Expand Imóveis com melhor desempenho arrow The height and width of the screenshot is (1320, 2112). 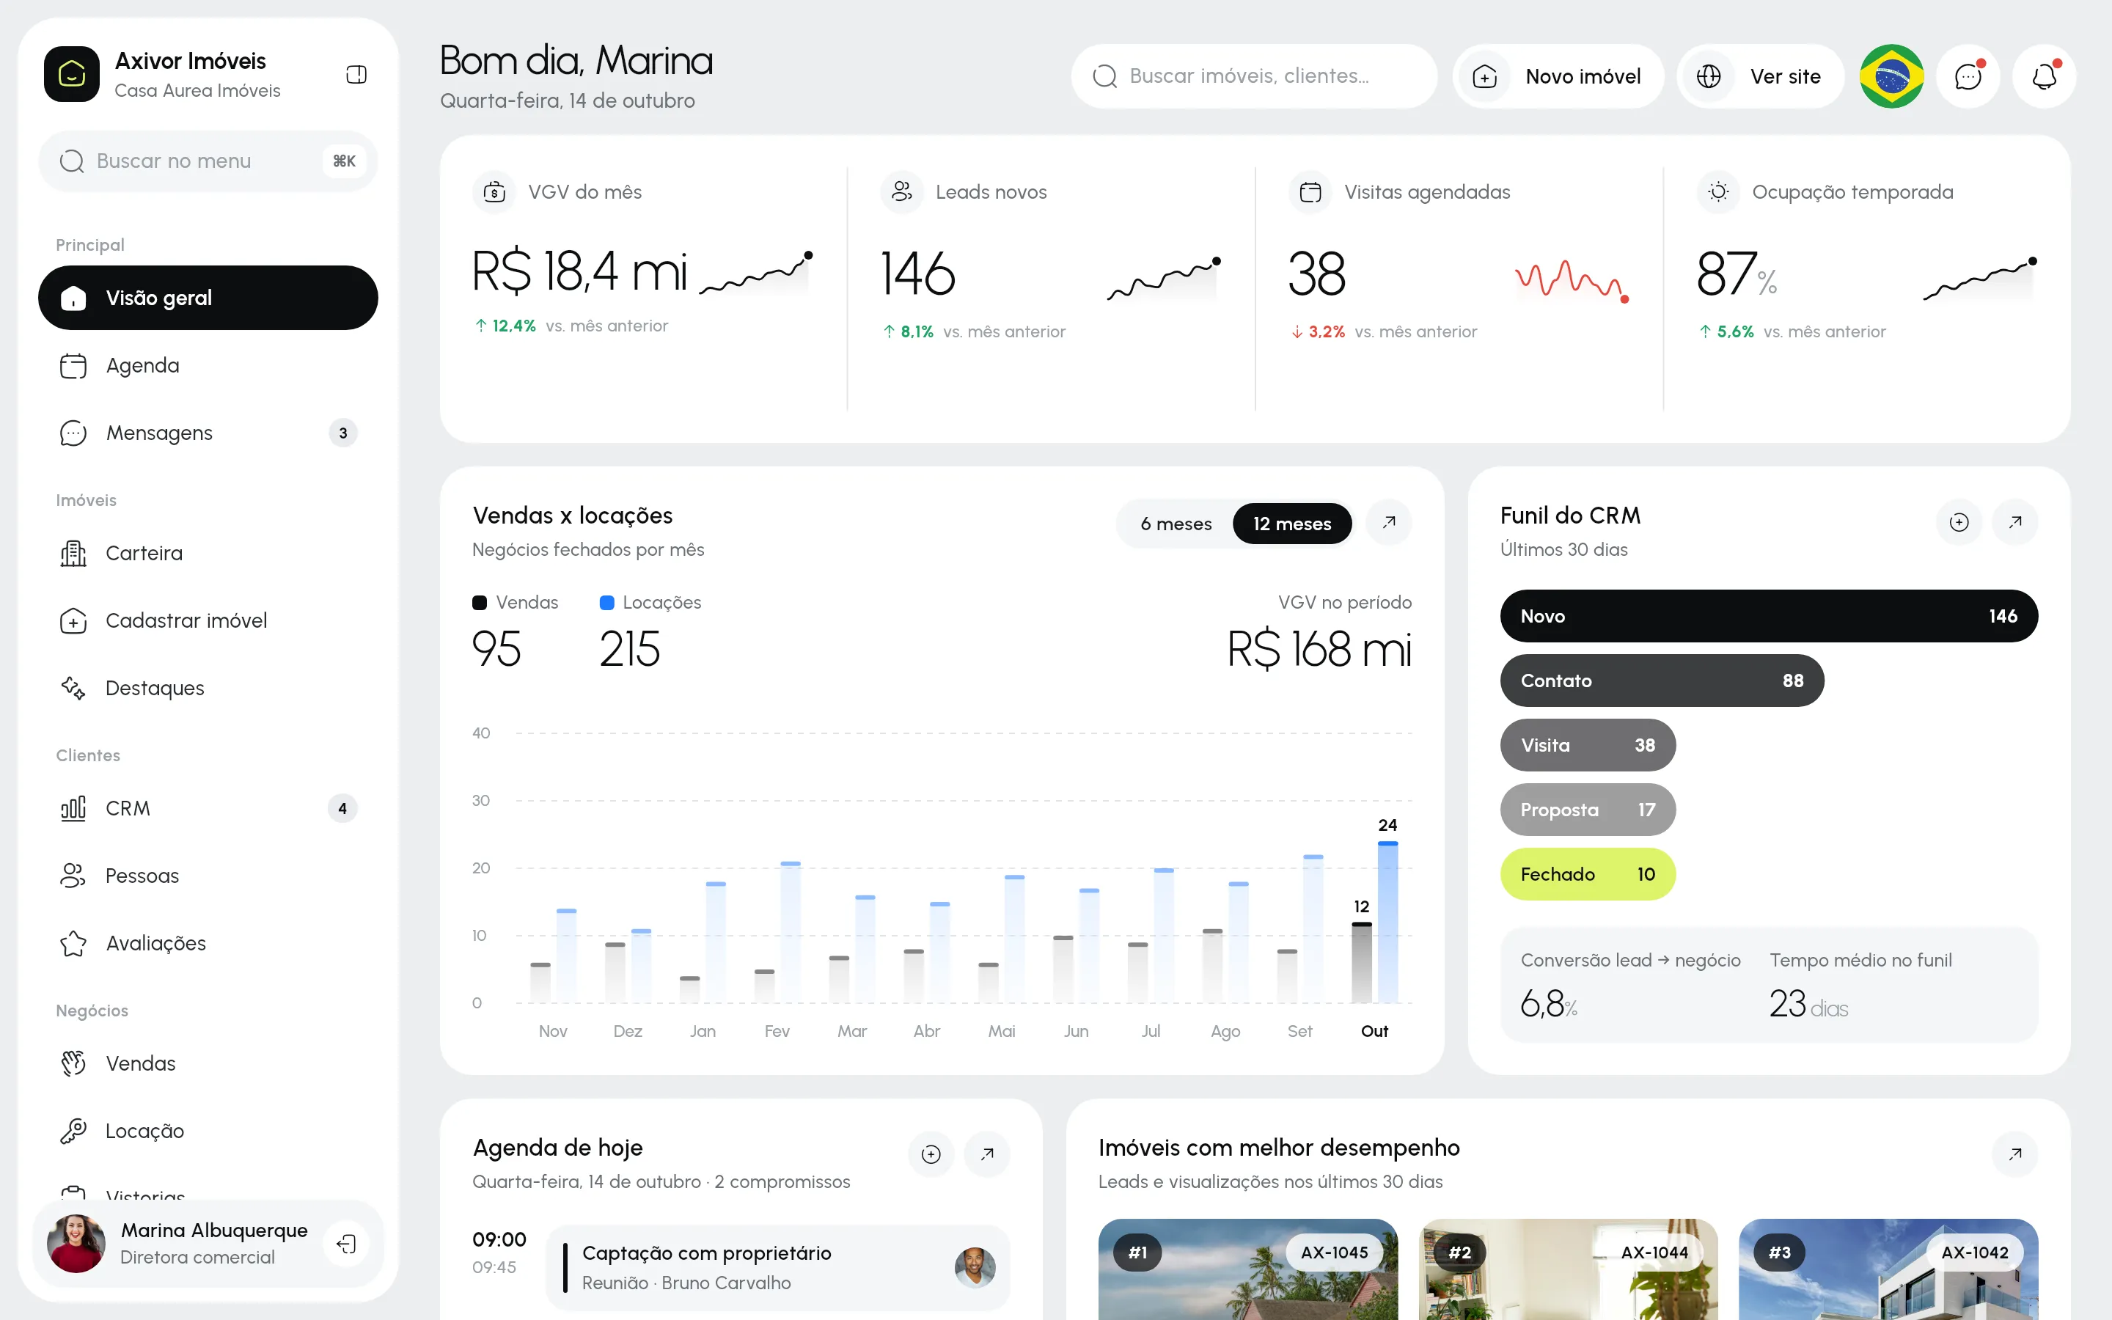pos(2015,1154)
